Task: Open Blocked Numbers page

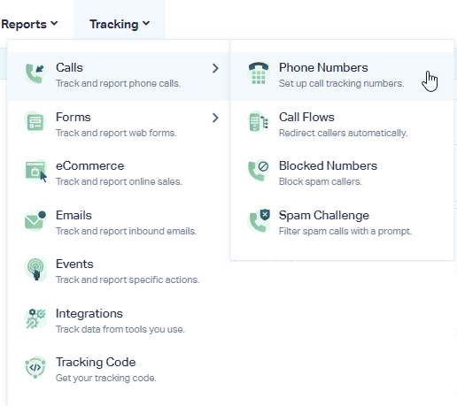Action: 342,174
